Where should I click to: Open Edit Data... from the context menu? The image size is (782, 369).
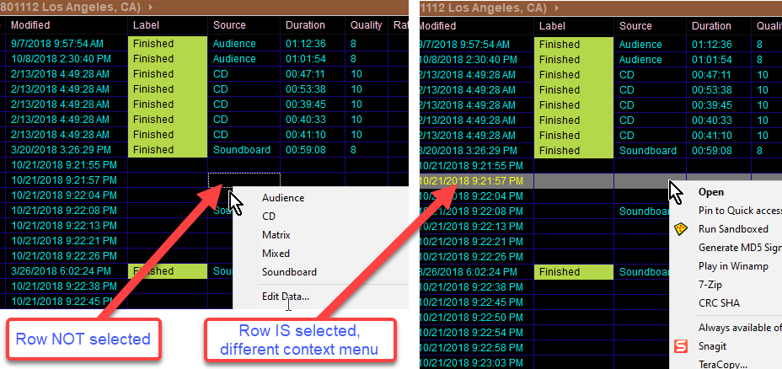pyautogui.click(x=286, y=296)
